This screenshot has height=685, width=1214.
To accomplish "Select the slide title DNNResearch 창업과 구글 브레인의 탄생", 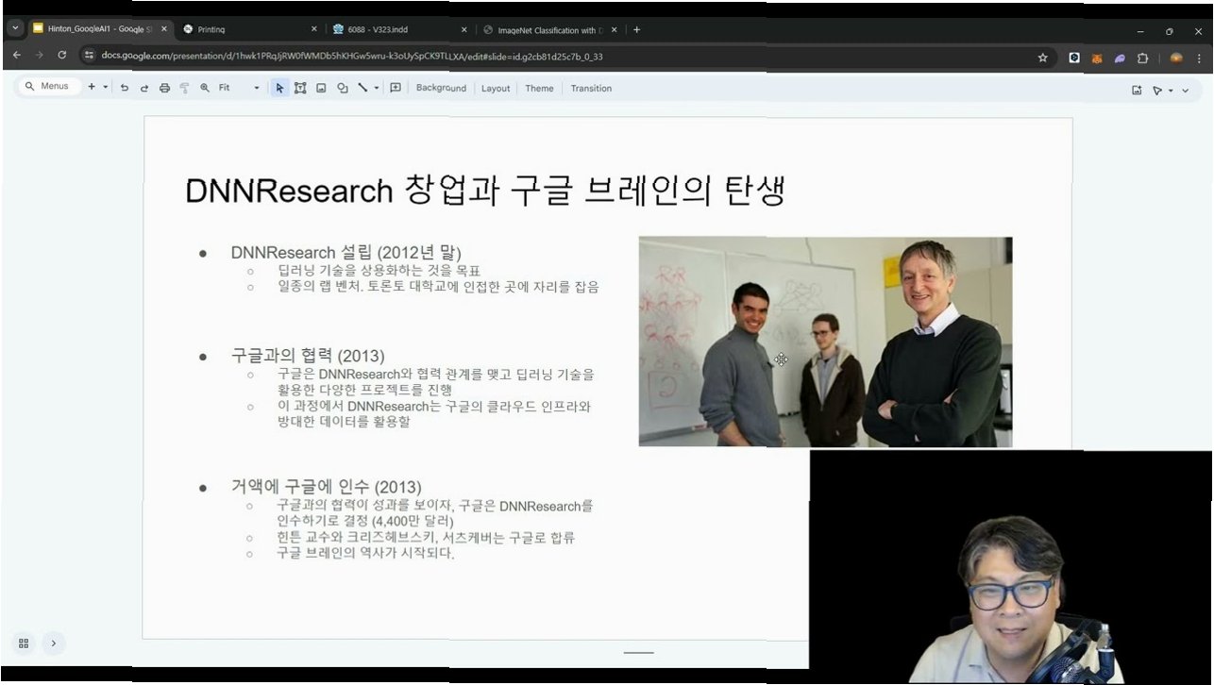I will (485, 191).
